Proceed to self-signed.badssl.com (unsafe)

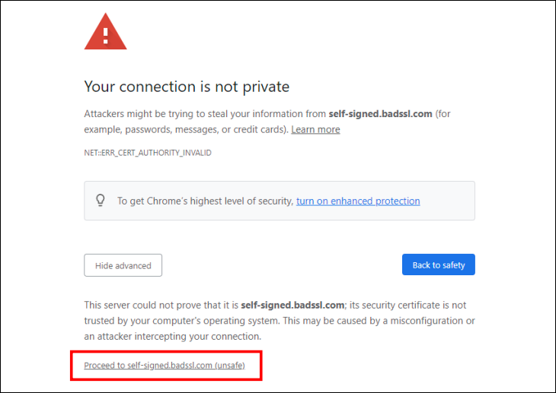(x=165, y=365)
